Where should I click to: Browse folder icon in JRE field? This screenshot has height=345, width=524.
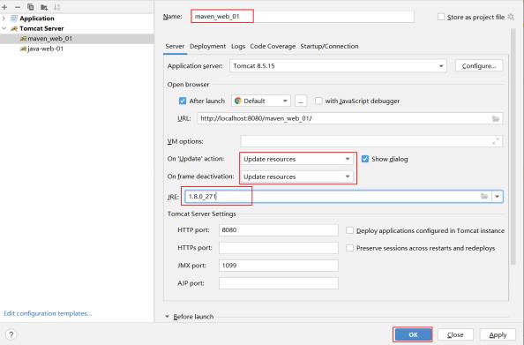click(x=484, y=196)
